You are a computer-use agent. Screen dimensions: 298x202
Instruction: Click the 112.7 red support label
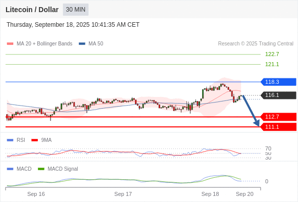pos(278,117)
